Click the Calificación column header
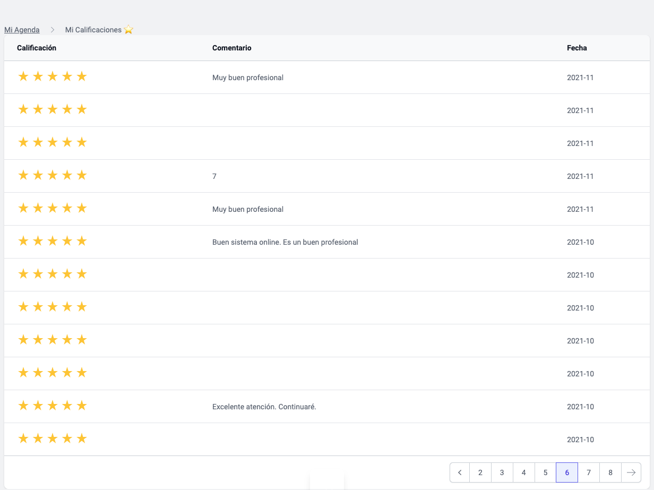Viewport: 654px width, 490px height. (x=37, y=48)
